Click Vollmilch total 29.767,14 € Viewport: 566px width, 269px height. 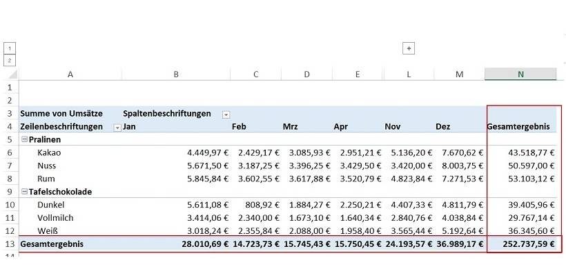point(531,218)
